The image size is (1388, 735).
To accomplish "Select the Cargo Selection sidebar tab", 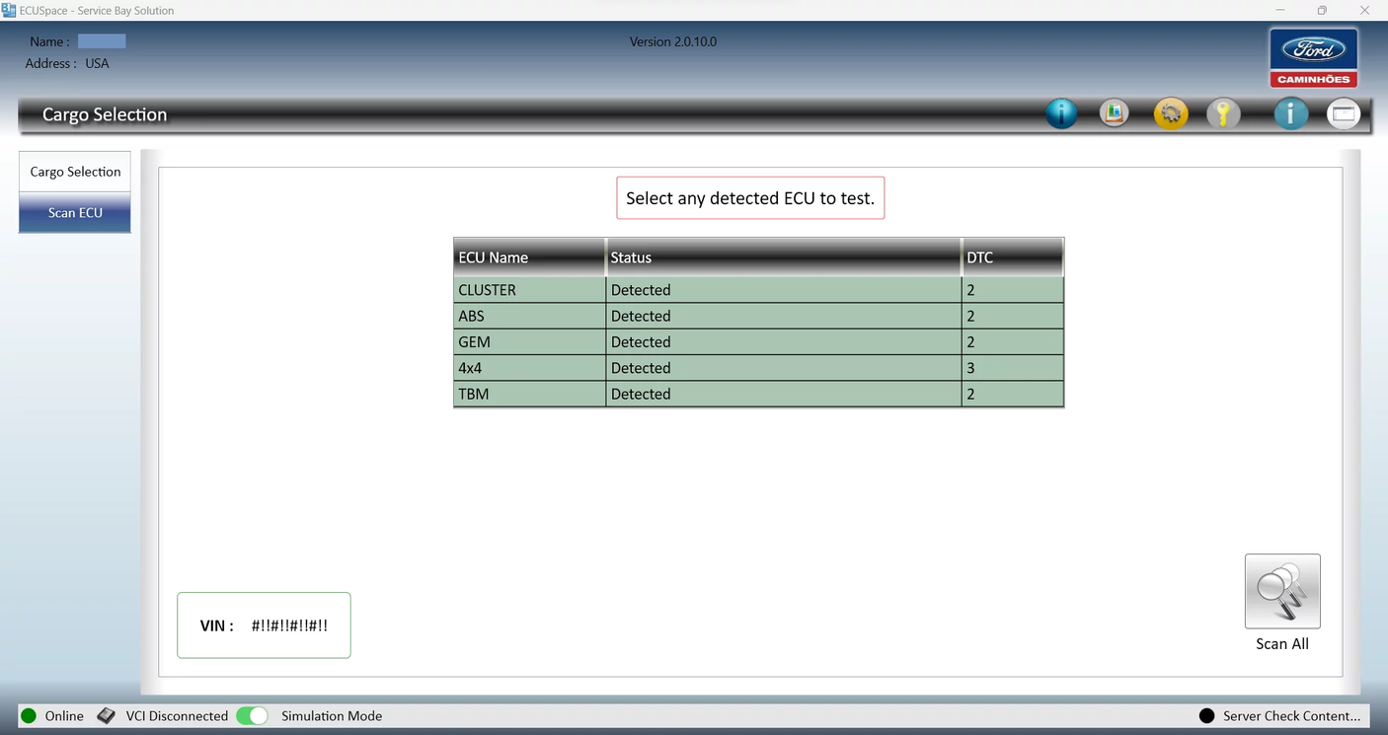I will pos(74,171).
